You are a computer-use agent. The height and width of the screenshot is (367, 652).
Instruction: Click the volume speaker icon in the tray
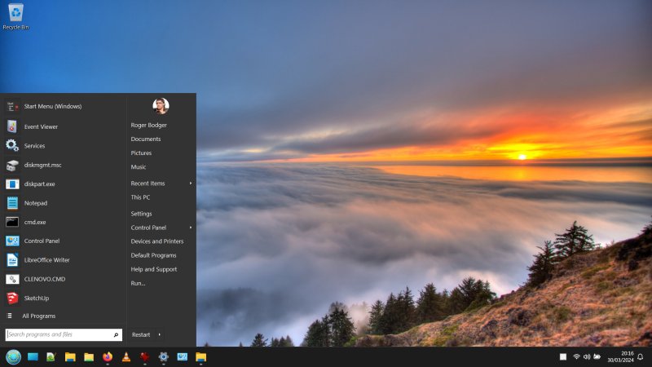pyautogui.click(x=587, y=357)
